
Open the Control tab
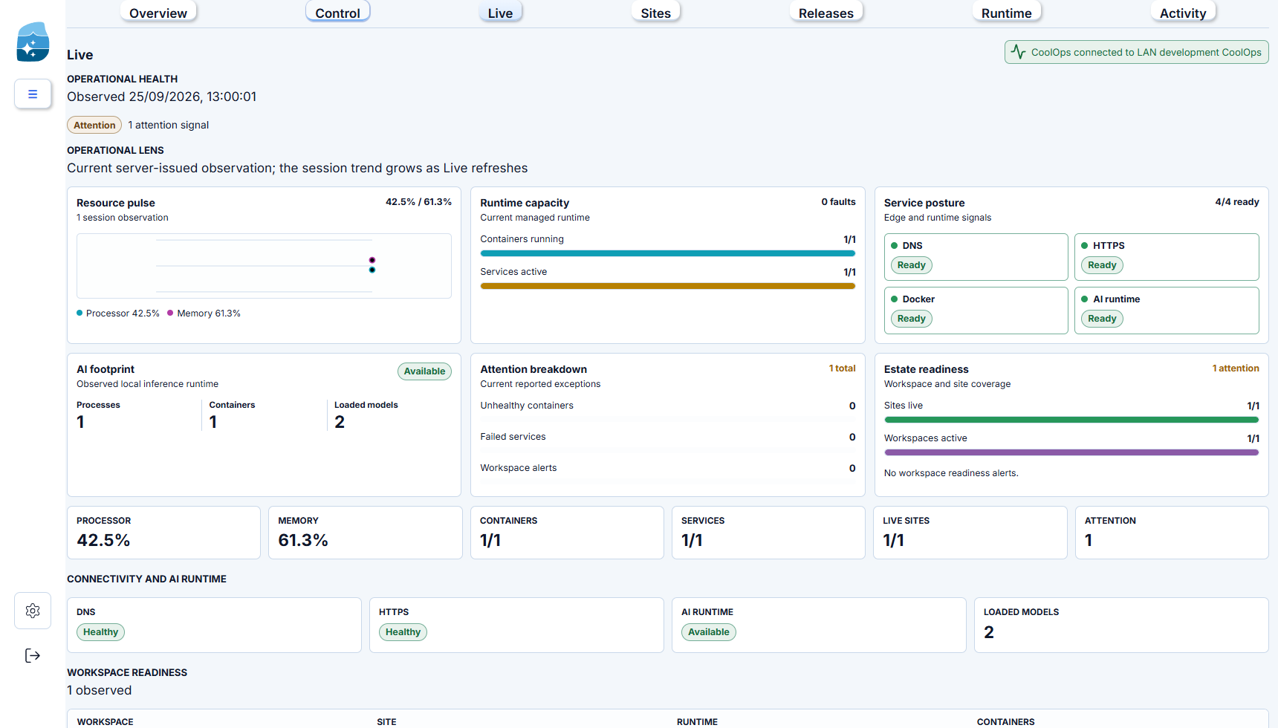(x=337, y=13)
